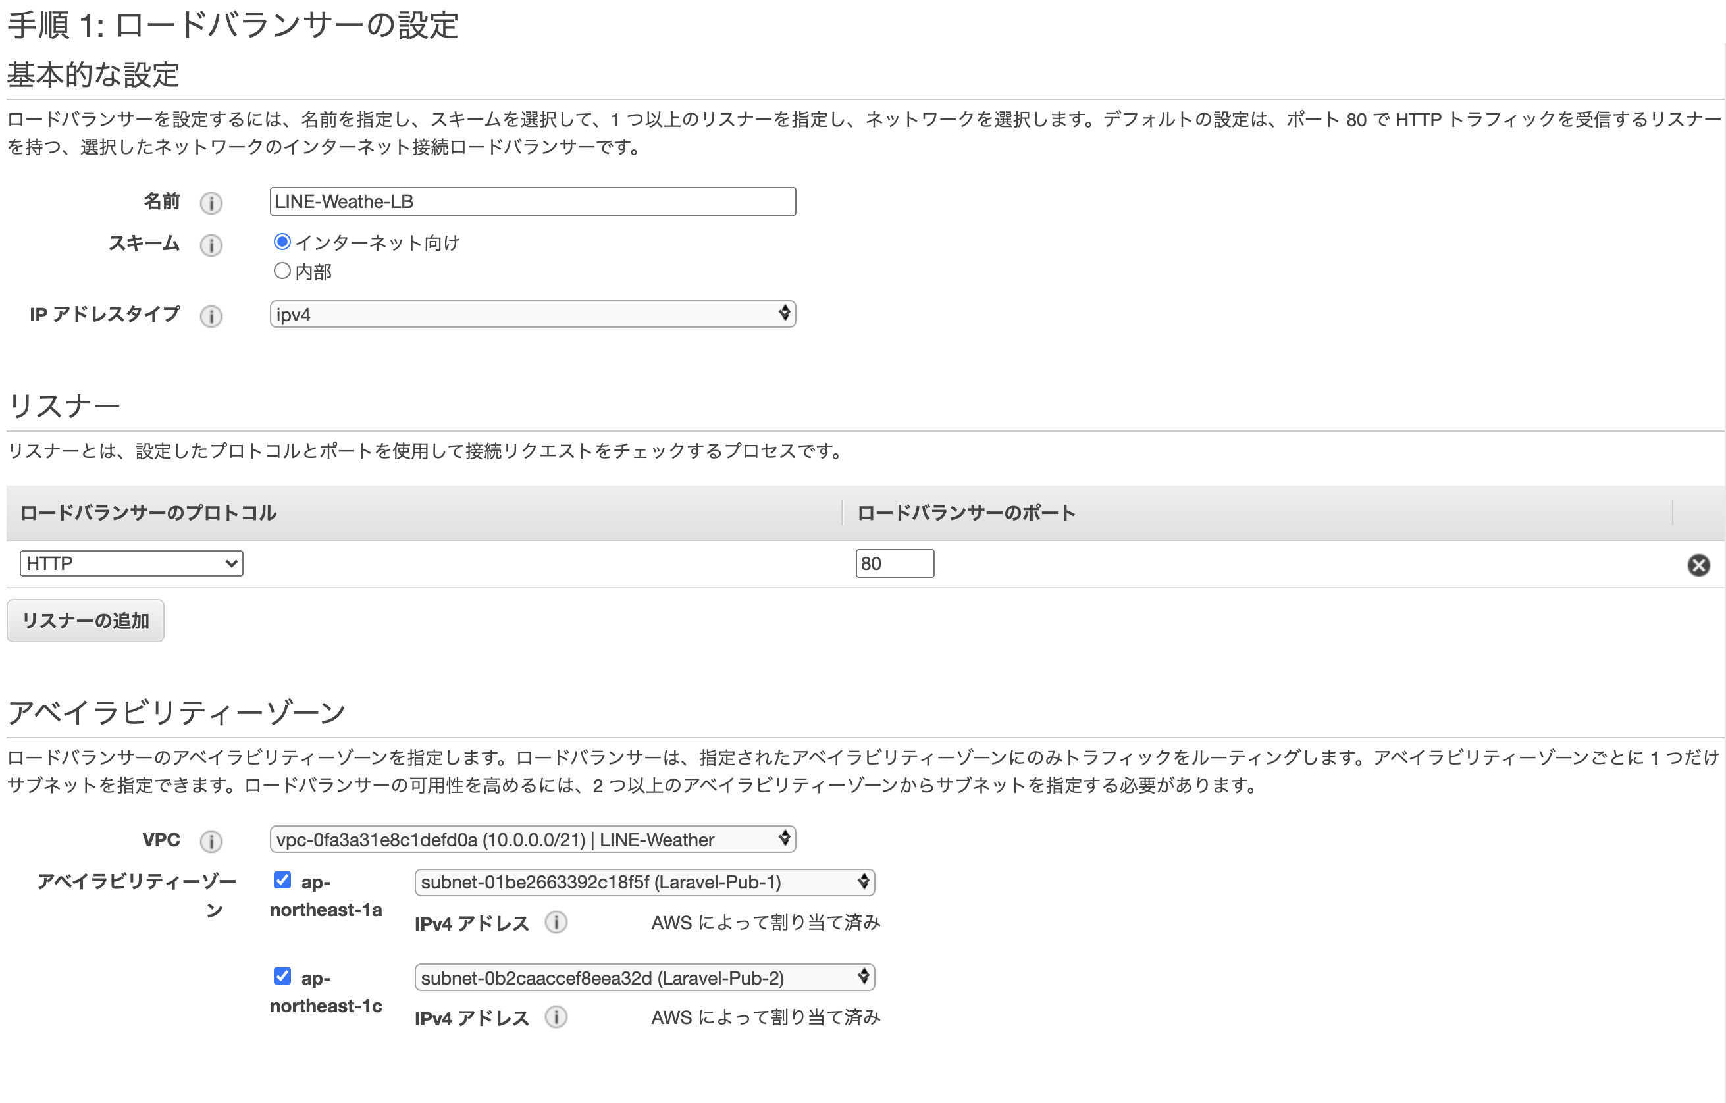1726x1103 pixels.
Task: Uncheck the ap-northeast-1a availability zone
Action: (282, 879)
